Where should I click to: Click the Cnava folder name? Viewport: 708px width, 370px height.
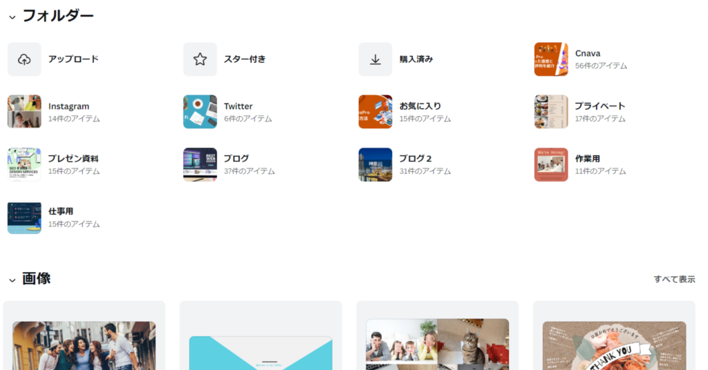(588, 53)
